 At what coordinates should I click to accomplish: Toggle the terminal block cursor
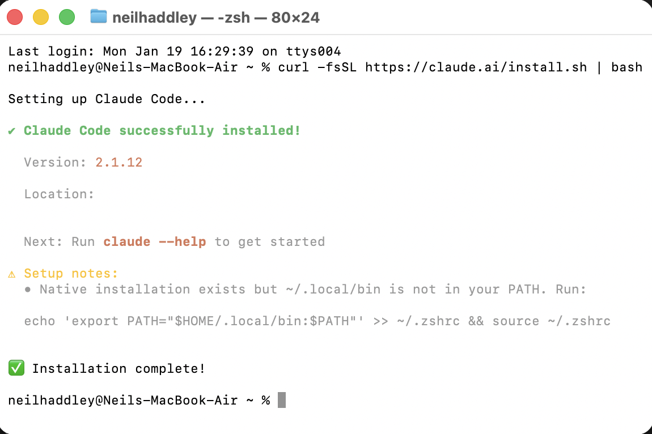282,399
